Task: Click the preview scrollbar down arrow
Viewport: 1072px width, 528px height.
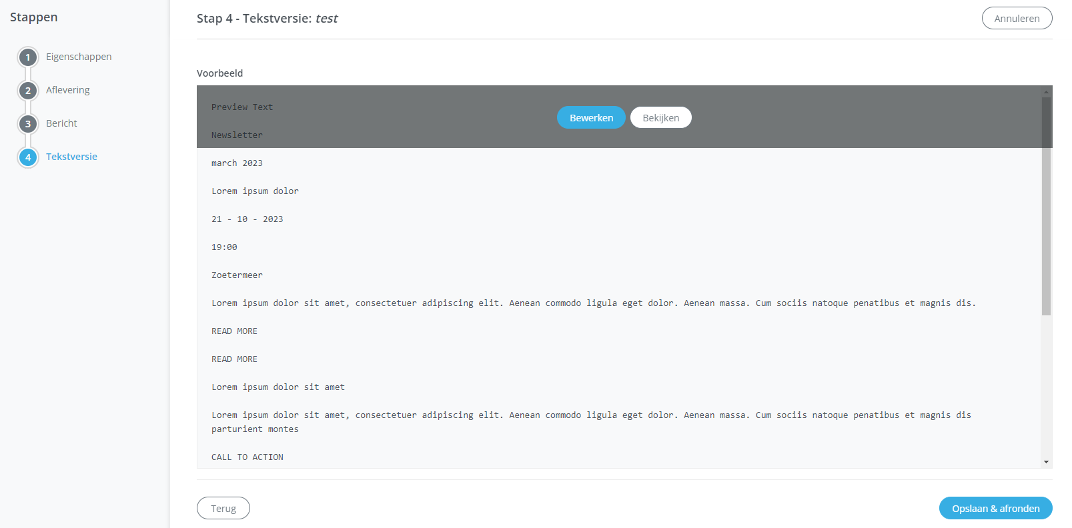Action: (x=1046, y=462)
